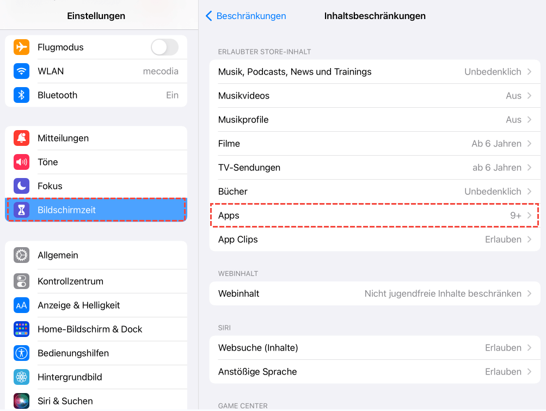Tap the blue WLAN wifi icon
Viewport: 546px width, 411px height.
tap(21, 71)
